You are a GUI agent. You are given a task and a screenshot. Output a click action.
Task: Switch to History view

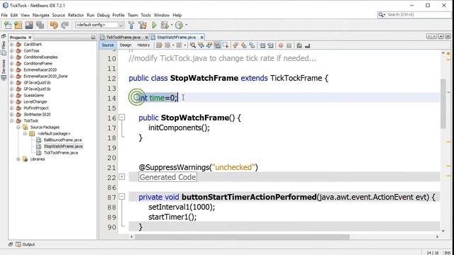tap(143, 45)
